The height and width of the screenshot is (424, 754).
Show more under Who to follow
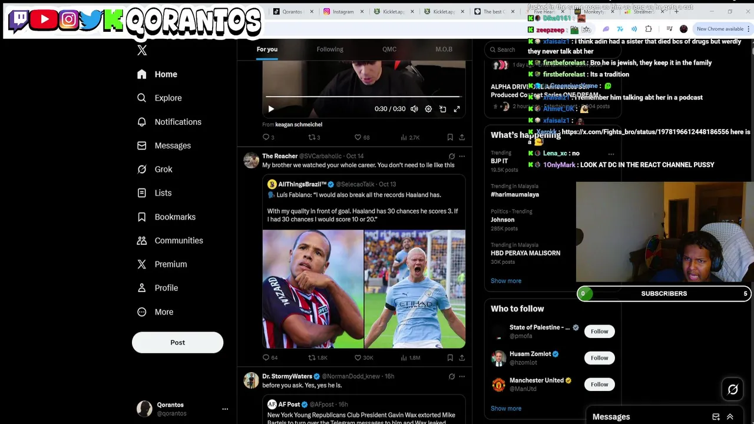[506, 409]
